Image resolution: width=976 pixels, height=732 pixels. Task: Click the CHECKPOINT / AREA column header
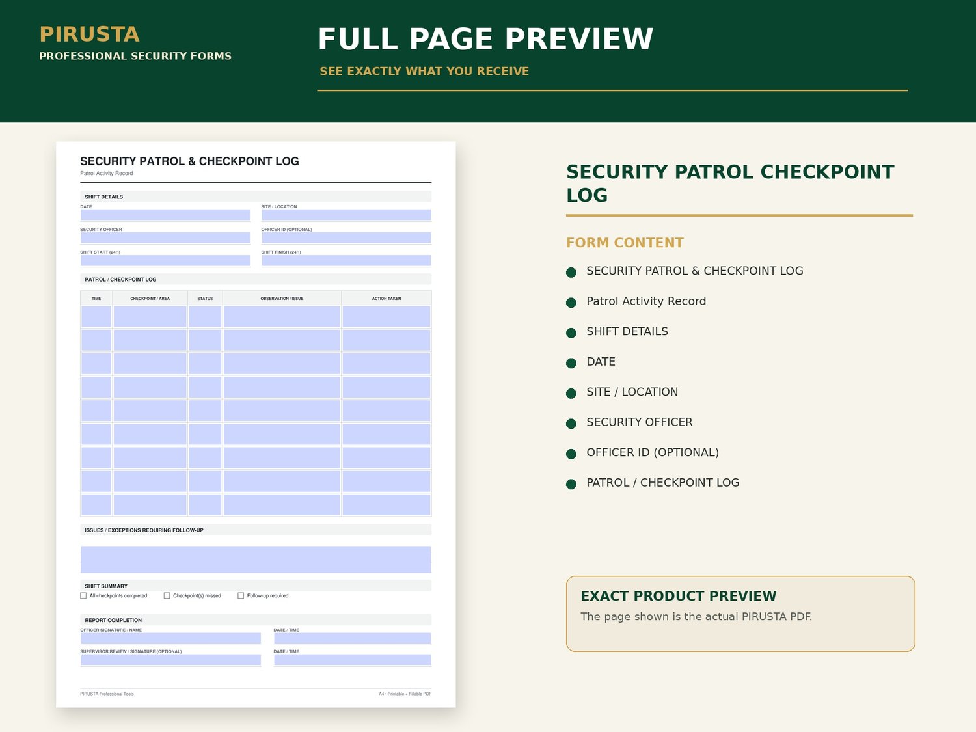150,299
